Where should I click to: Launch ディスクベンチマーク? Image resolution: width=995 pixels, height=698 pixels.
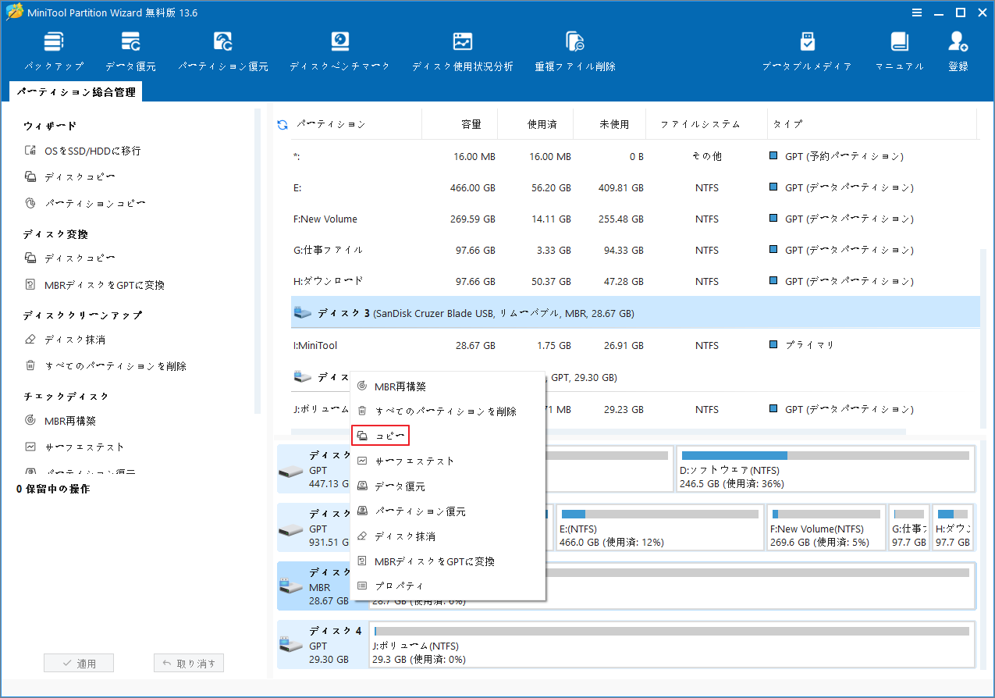(339, 48)
